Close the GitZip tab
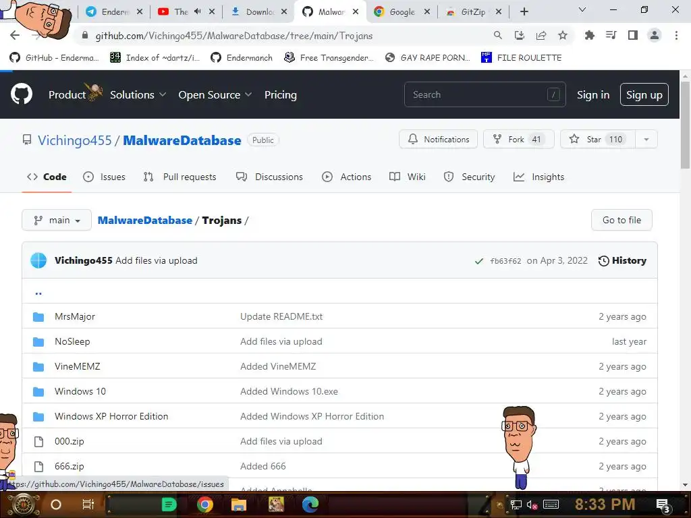 499,11
